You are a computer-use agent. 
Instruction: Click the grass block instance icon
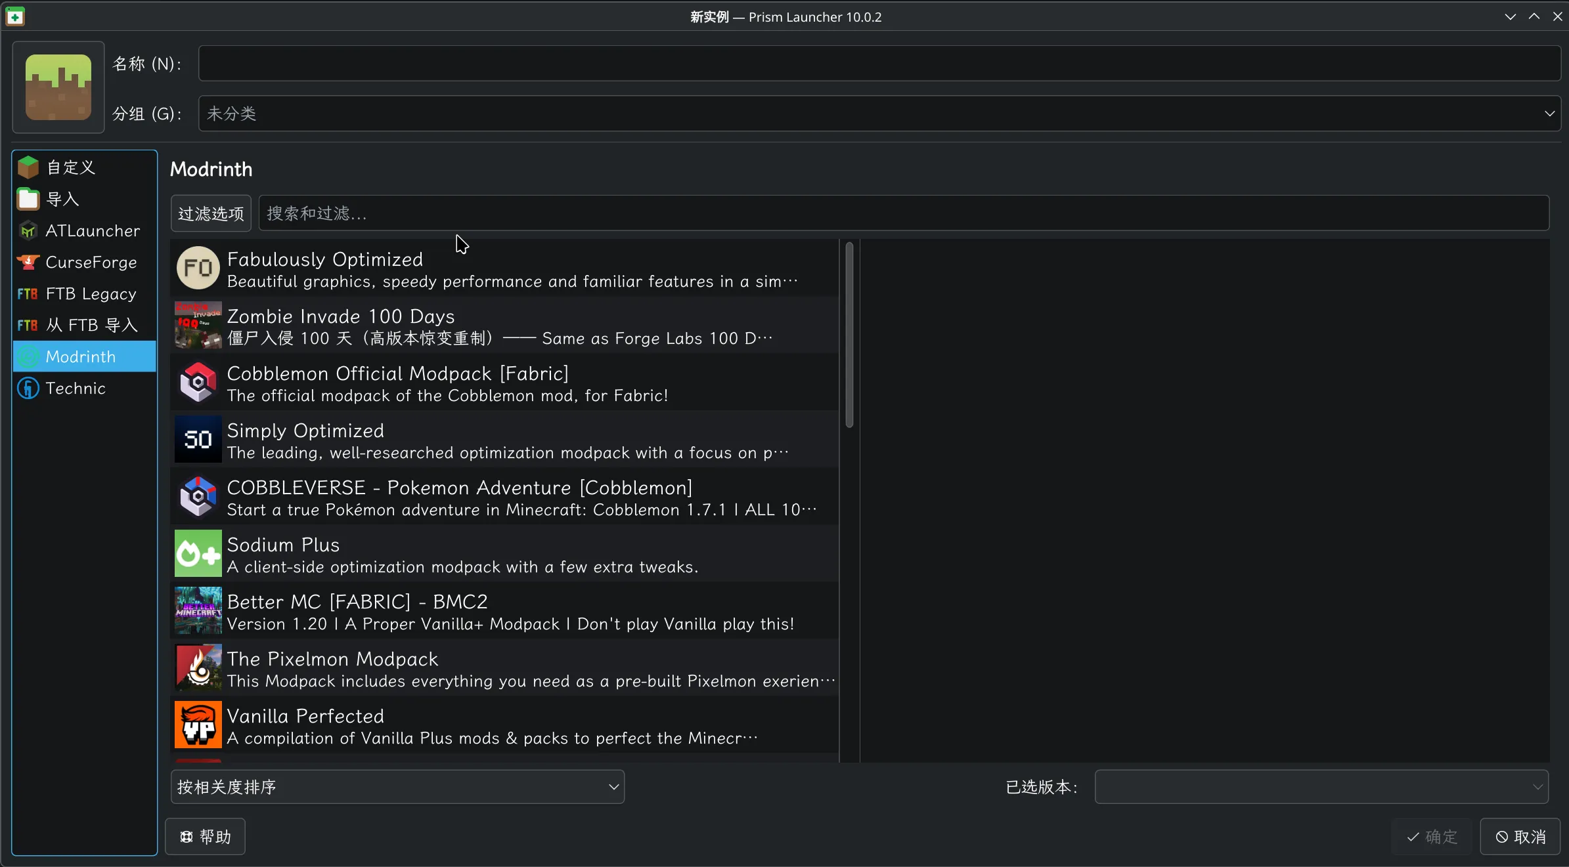58,87
